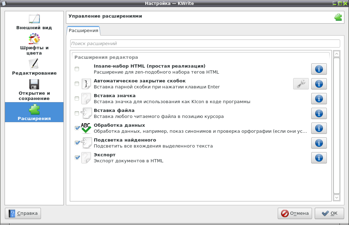
Task: Confirm settings with the OK button
Action: (x=329, y=213)
